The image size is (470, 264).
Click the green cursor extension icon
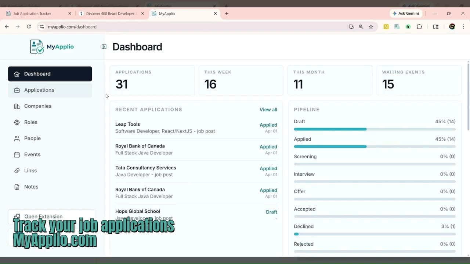408,27
